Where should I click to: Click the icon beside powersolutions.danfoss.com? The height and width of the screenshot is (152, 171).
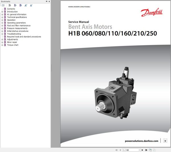click(165, 140)
